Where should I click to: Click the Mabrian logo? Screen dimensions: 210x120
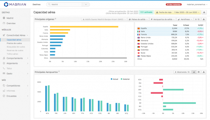click(x=15, y=5)
